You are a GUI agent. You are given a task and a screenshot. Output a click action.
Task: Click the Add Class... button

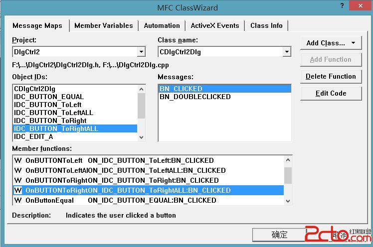coord(331,43)
